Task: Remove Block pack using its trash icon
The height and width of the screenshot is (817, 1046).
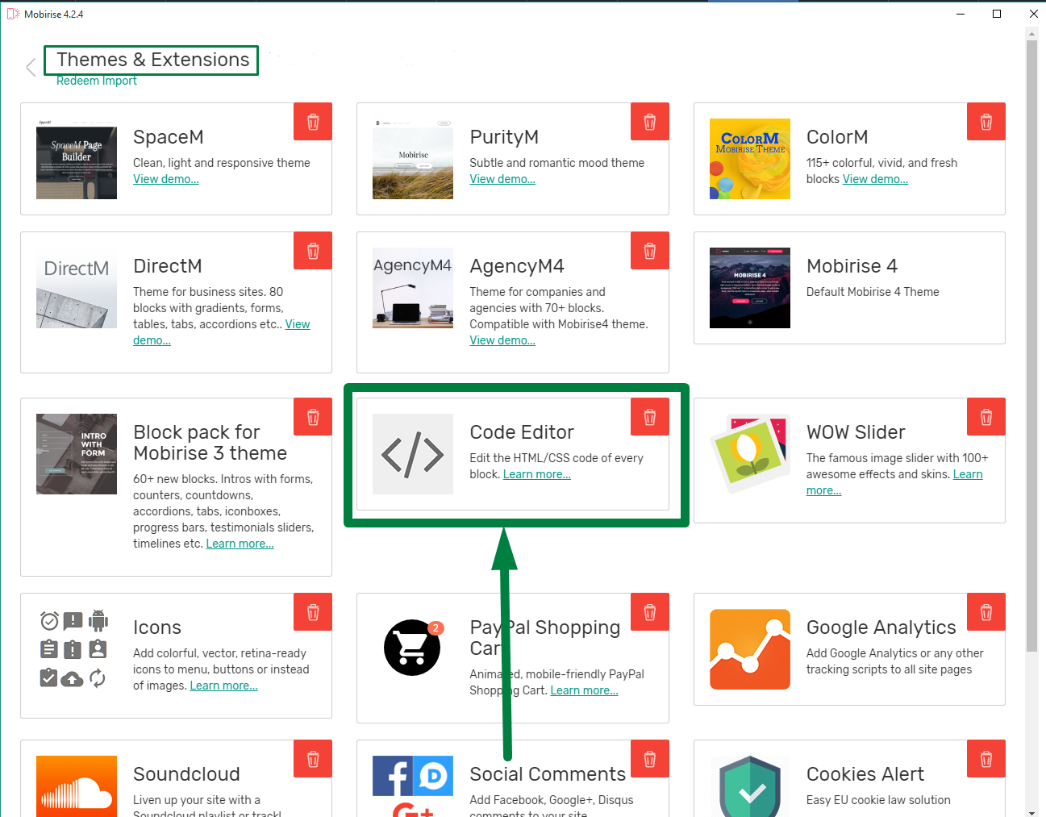Action: pyautogui.click(x=312, y=416)
